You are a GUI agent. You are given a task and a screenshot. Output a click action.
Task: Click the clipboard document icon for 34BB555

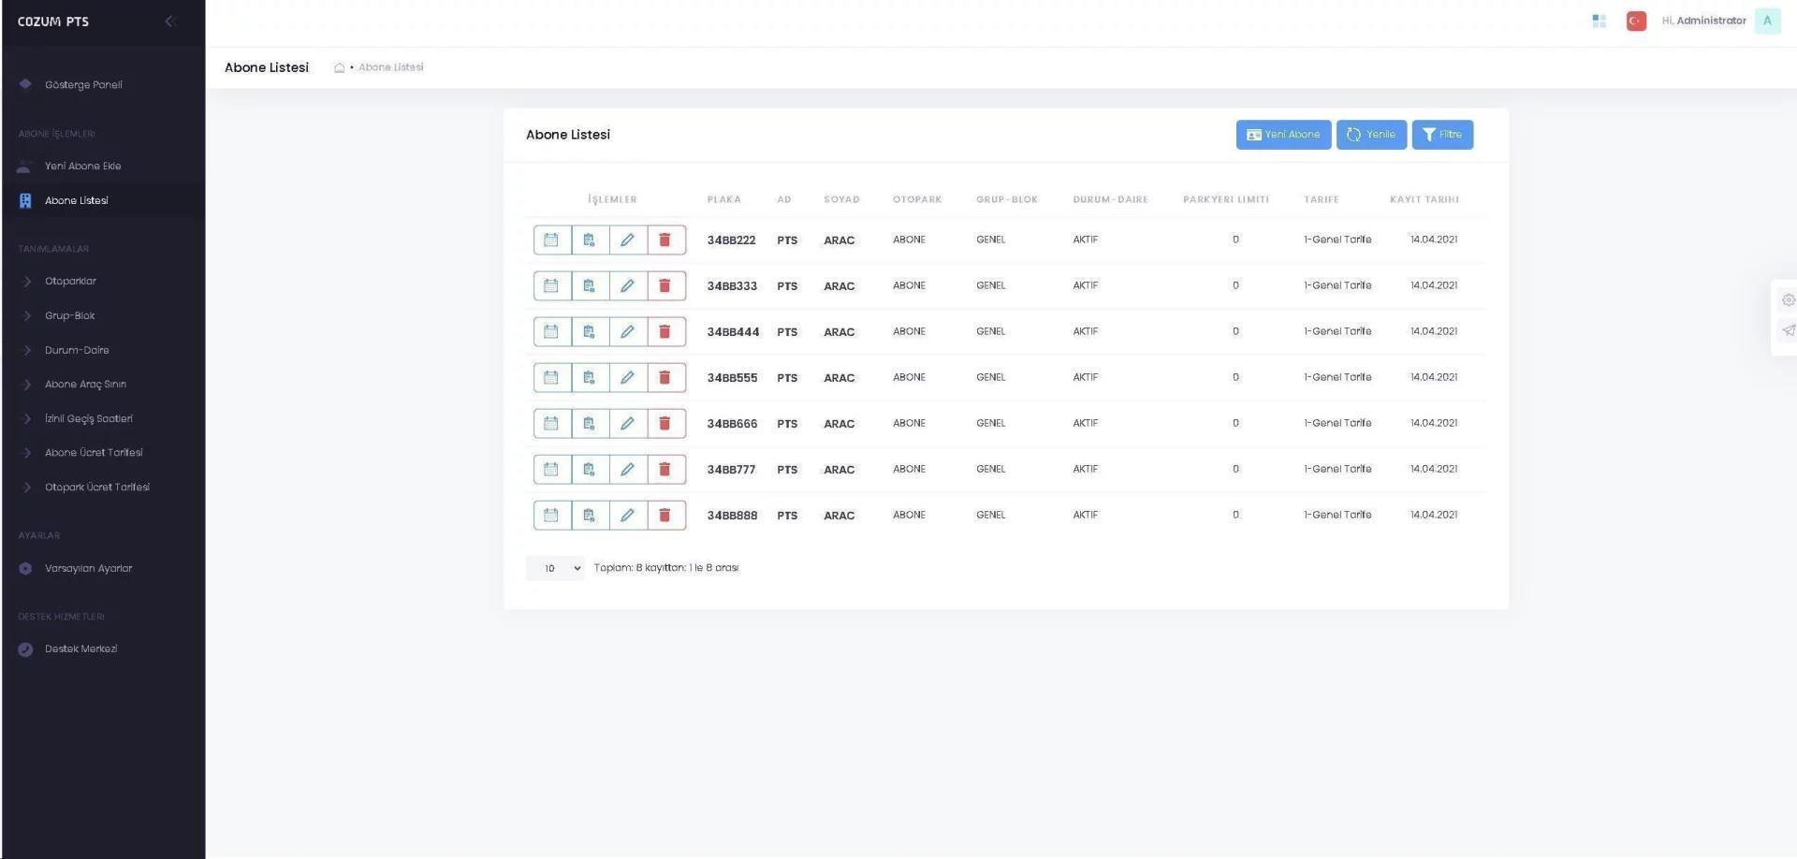click(590, 378)
